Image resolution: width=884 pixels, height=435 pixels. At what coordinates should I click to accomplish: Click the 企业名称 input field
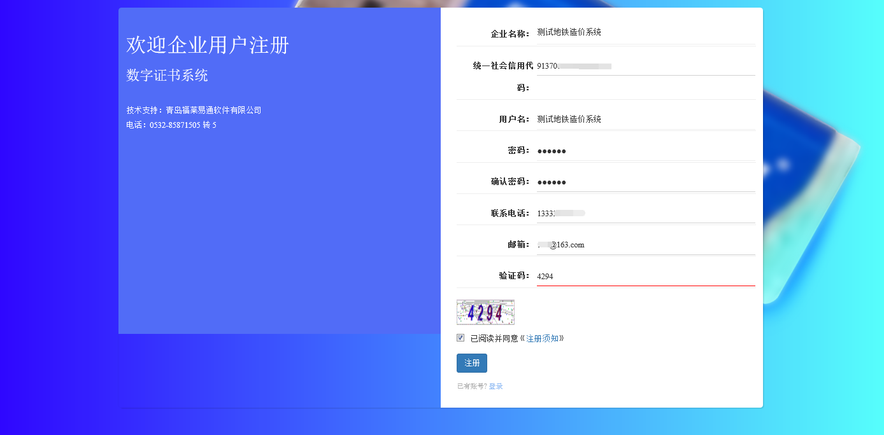(645, 32)
